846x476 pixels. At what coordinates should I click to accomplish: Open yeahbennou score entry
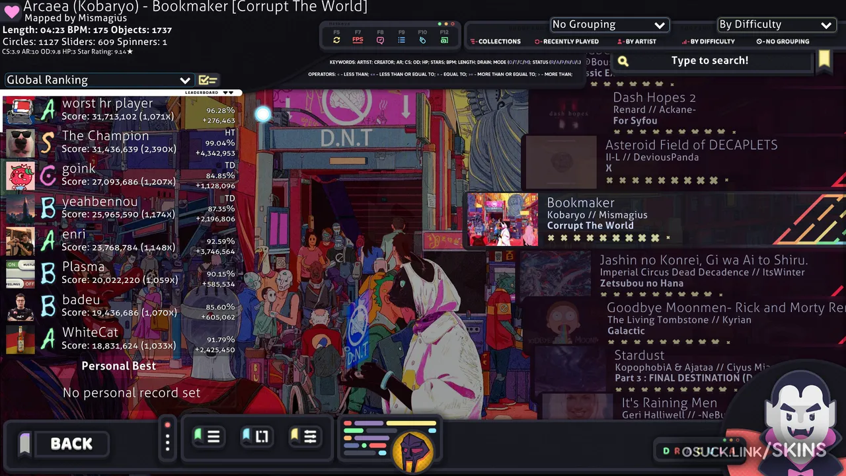point(120,209)
